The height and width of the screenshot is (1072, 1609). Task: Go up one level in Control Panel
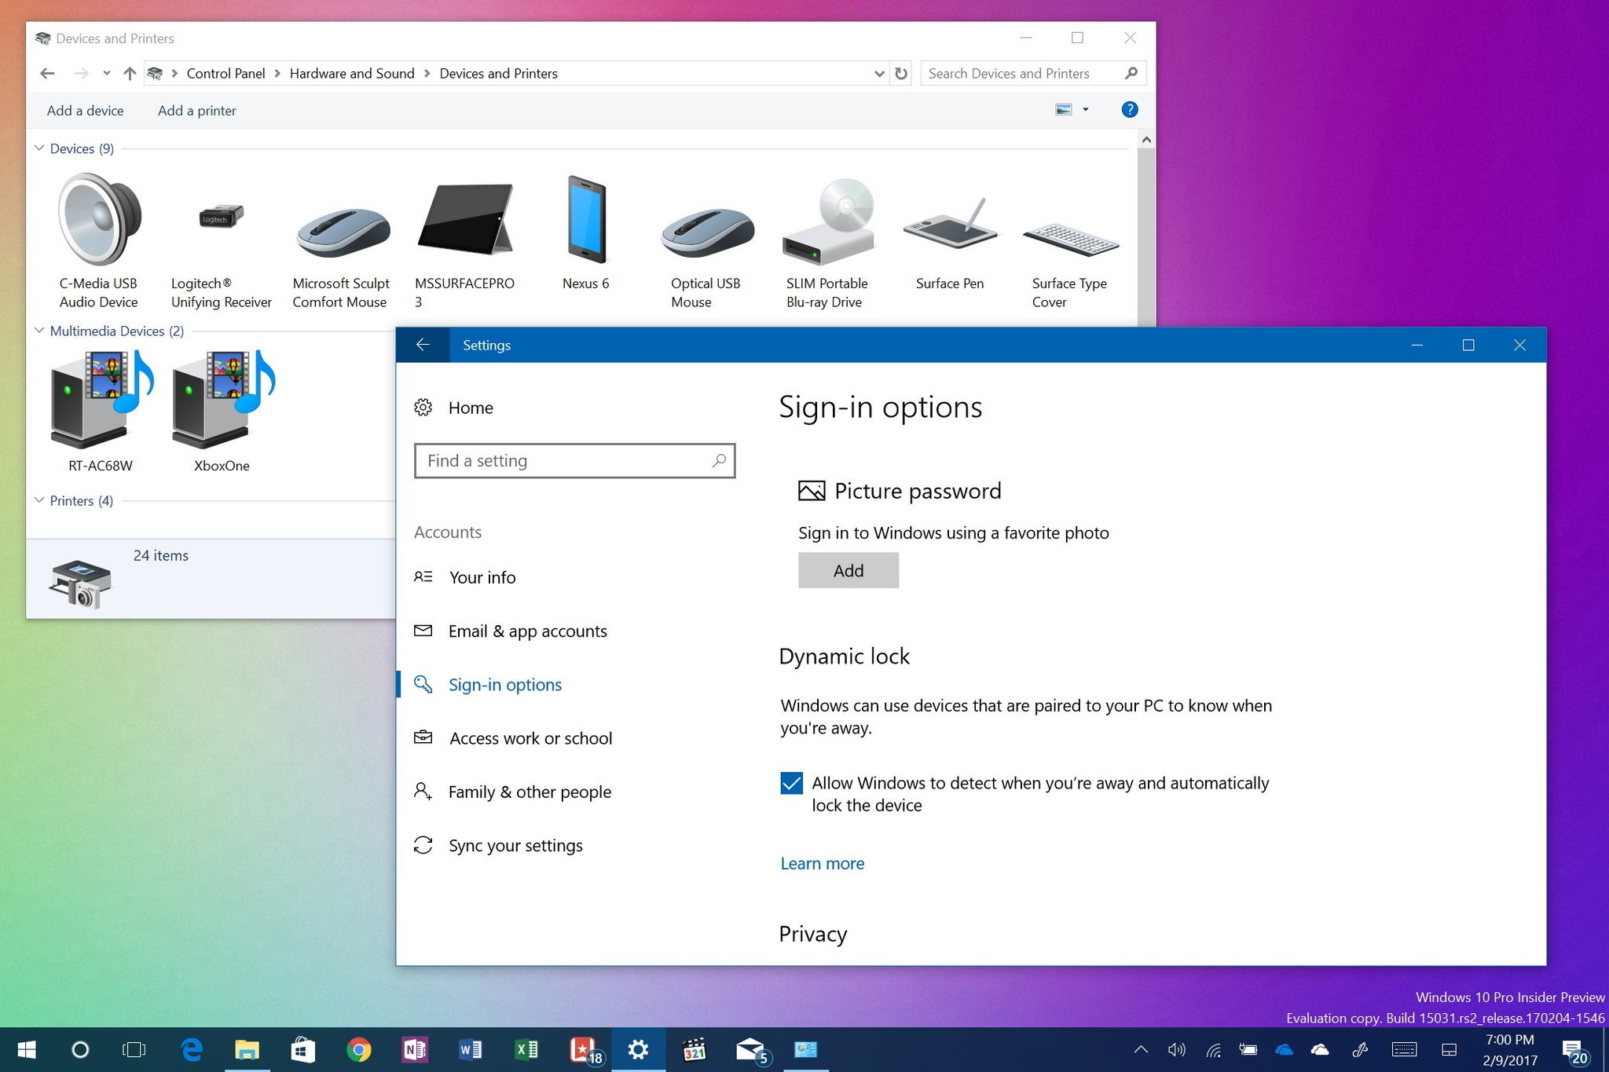tap(130, 73)
